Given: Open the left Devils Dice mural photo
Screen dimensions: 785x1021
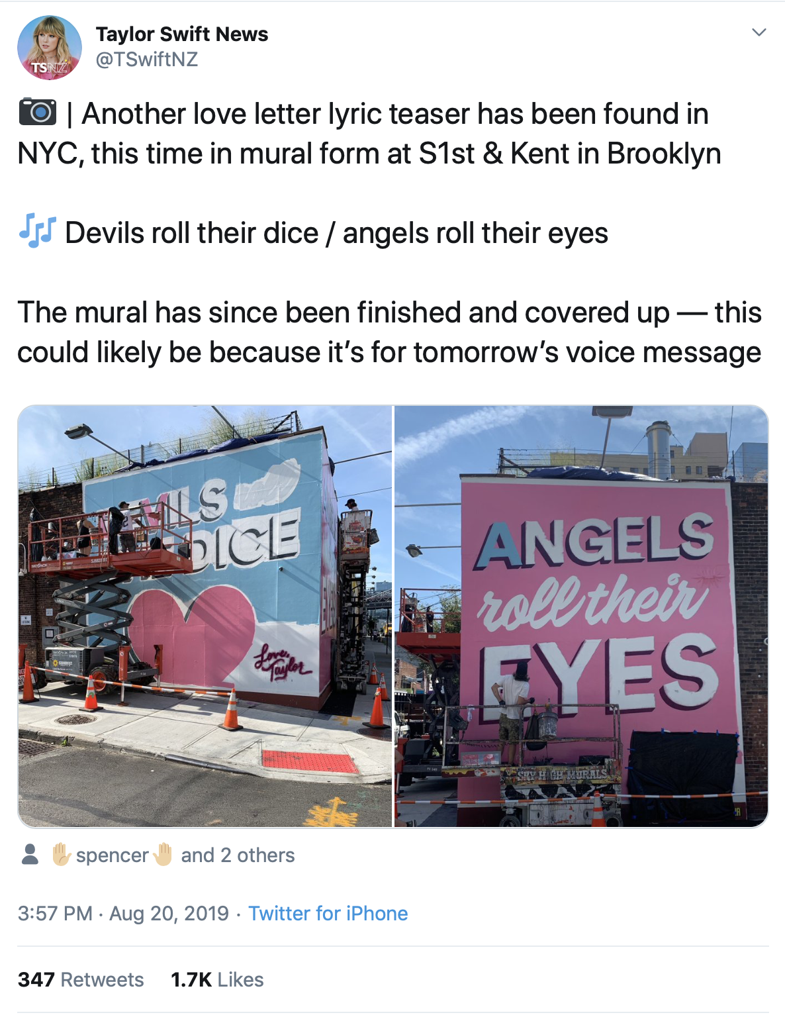Looking at the screenshot, I should pyautogui.click(x=205, y=616).
